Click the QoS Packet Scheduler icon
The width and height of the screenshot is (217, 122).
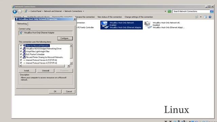(24, 54)
